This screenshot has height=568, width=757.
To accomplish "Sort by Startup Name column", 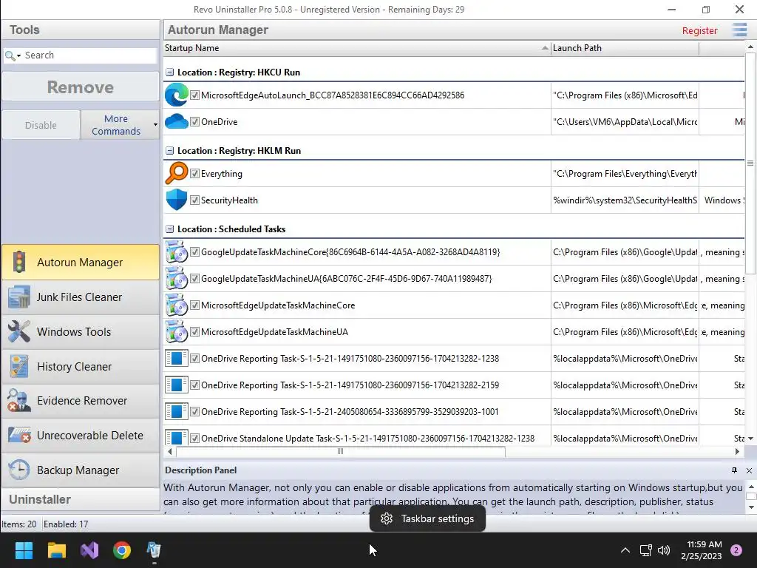I will pyautogui.click(x=357, y=48).
